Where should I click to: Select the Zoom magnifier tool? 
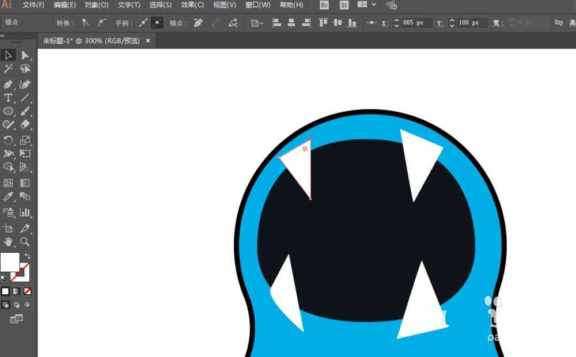25,241
